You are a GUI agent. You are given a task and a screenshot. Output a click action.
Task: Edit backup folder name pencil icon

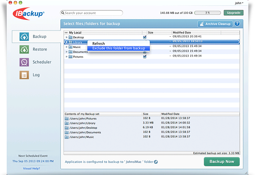(x=156, y=162)
